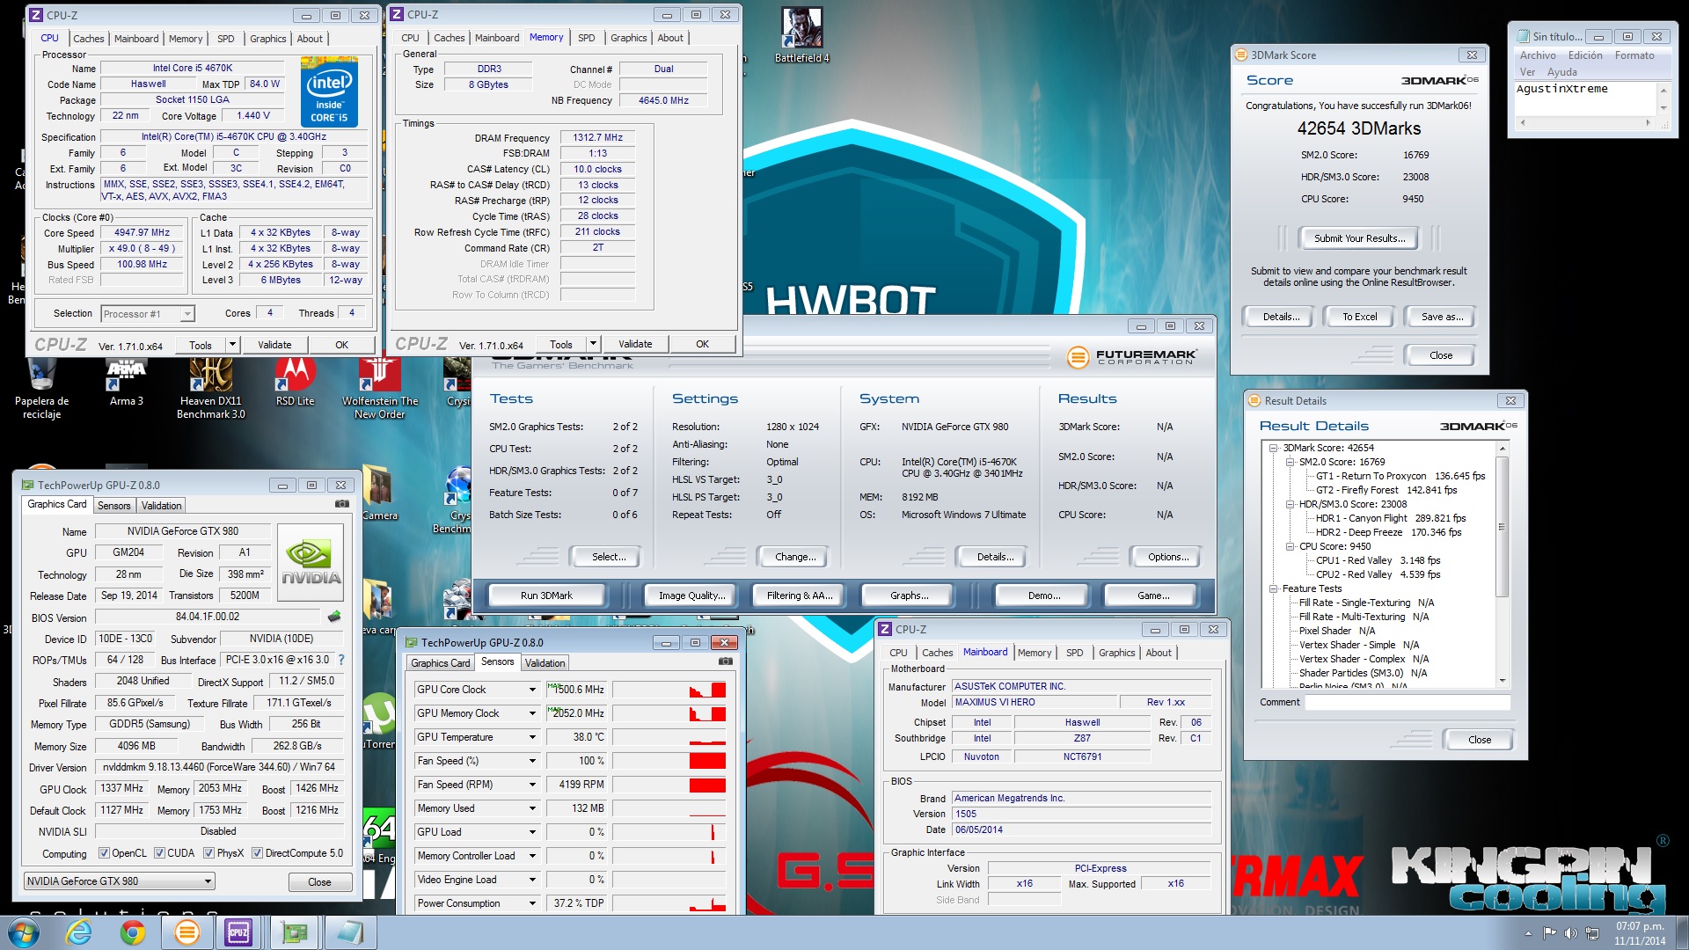Click the Run 3DMark button
The image size is (1689, 950).
(x=546, y=596)
